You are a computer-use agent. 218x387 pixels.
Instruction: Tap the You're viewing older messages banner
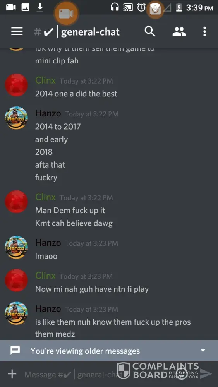pyautogui.click(x=109, y=351)
